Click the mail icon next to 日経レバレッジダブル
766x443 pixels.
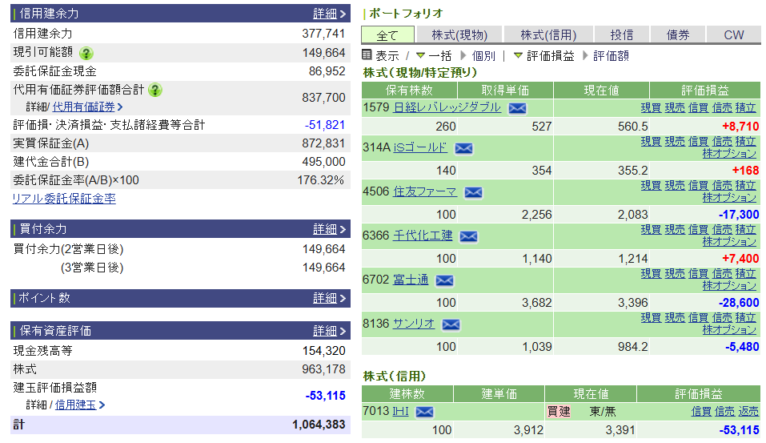point(517,108)
